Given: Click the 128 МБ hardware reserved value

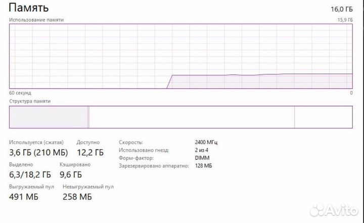Looking at the screenshot, I should [x=203, y=166].
